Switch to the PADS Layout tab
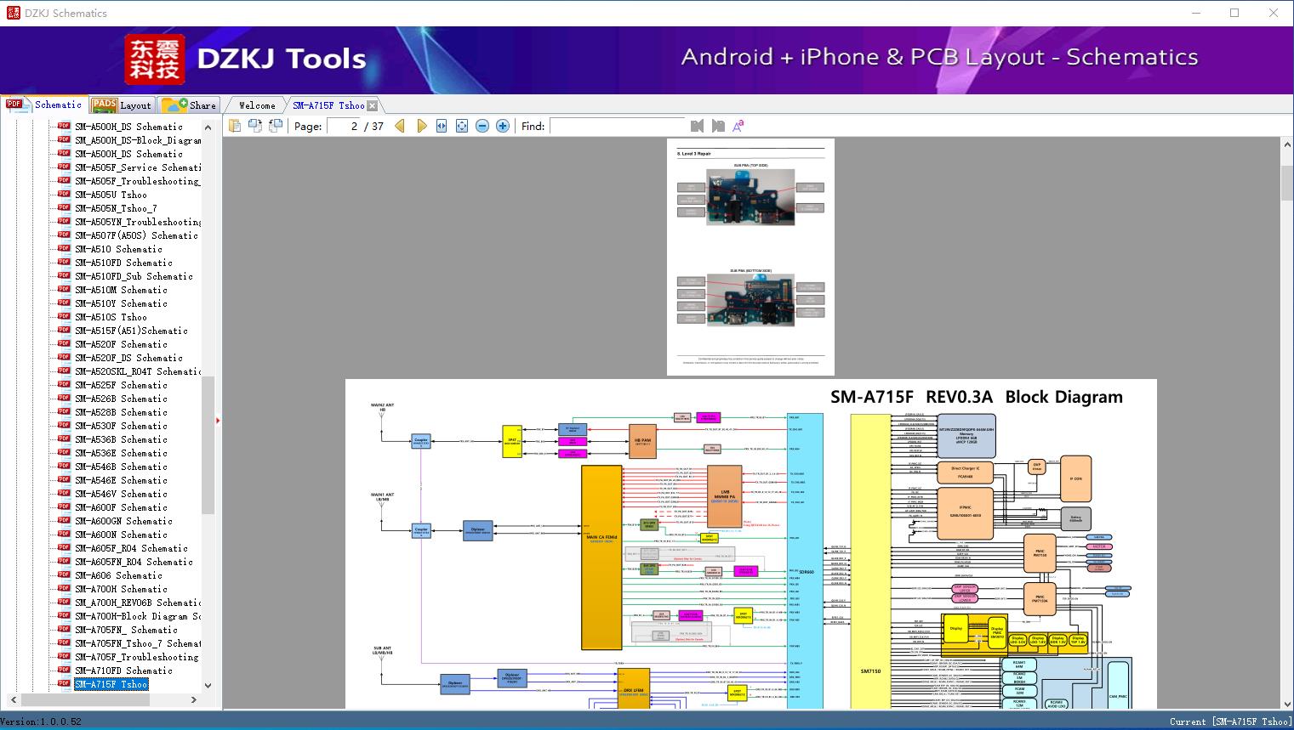This screenshot has height=730, width=1294. coord(122,105)
